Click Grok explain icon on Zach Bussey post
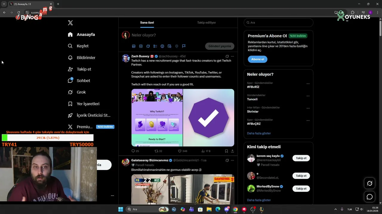382x214 pixels. pos(227,56)
